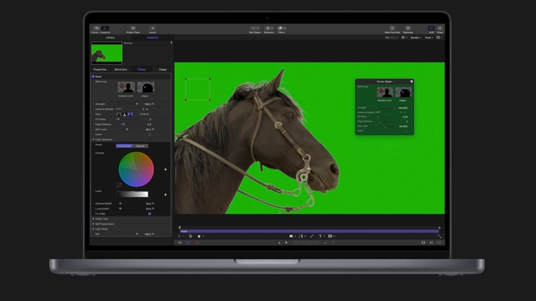This screenshot has width=536, height=301.
Task: Click the Luma gradient graph
Action: point(132,194)
